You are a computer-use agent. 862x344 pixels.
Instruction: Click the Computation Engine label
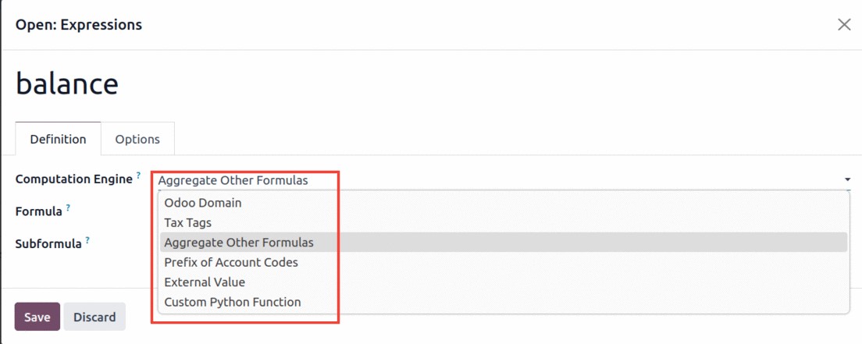[74, 179]
